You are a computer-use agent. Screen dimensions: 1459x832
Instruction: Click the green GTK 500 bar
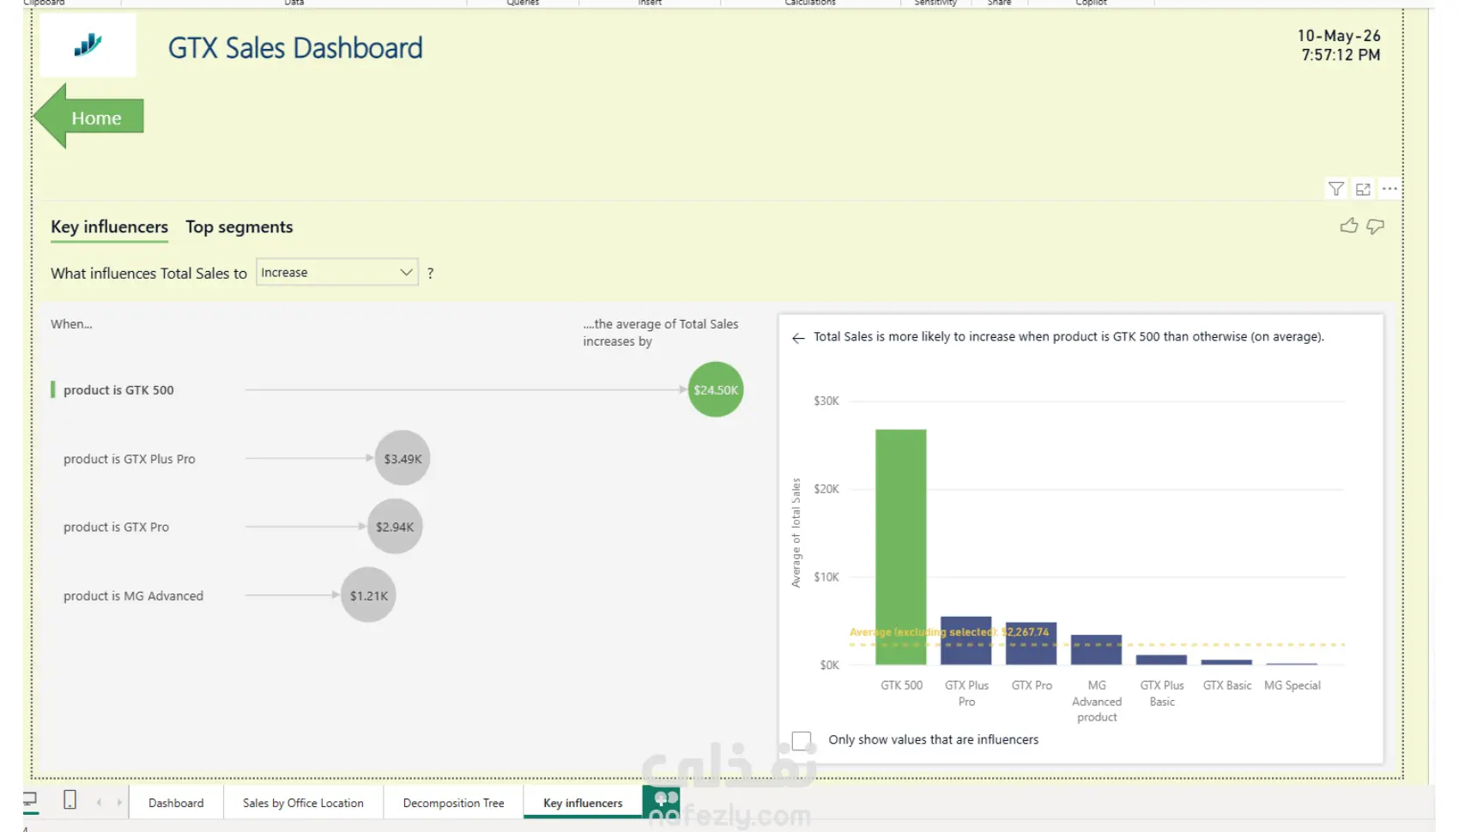(x=900, y=546)
